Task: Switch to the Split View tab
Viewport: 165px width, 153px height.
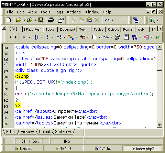Action: [x=63, y=132]
